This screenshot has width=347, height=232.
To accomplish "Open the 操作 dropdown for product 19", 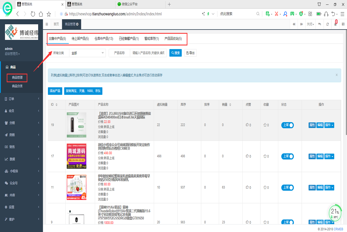I will tap(329, 125).
